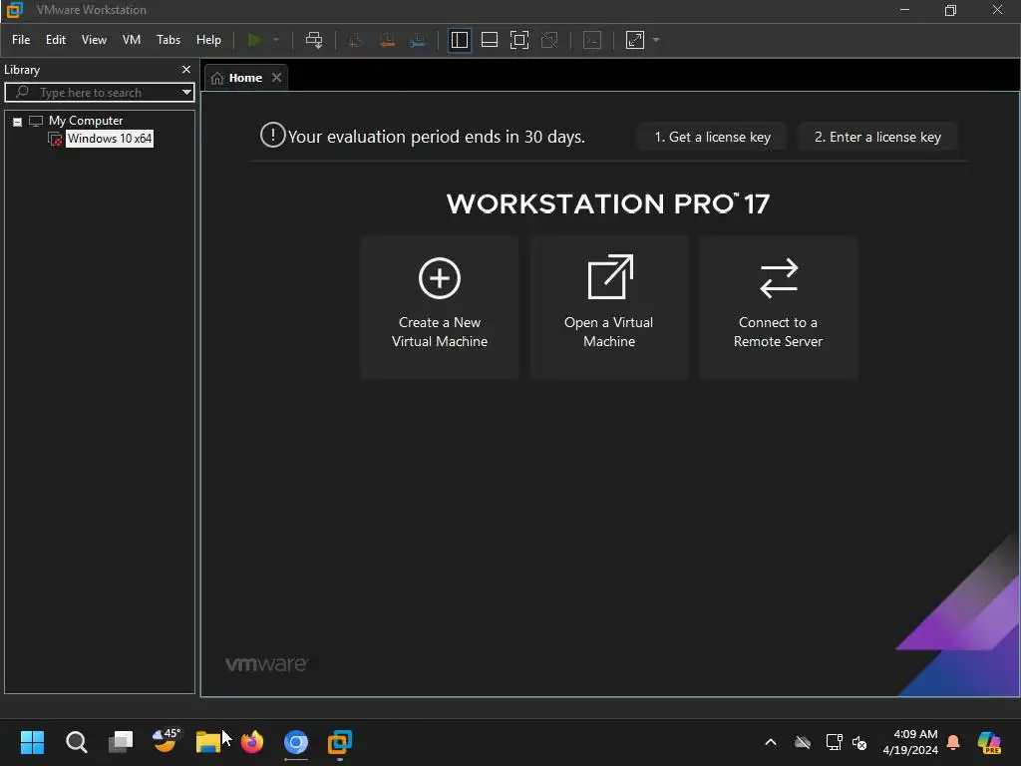This screenshot has width=1021, height=766.
Task: Open taskbar Search
Action: click(76, 741)
